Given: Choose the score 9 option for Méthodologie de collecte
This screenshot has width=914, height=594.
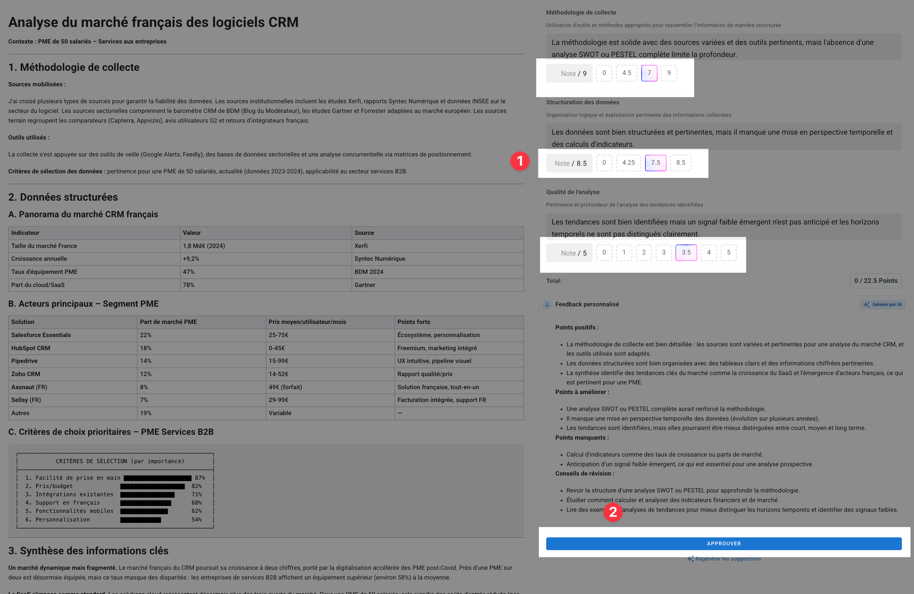Looking at the screenshot, I should click(669, 73).
